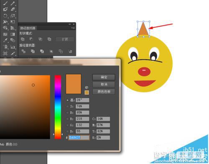This screenshot has width=209, height=164.
Task: Select the Eraser tool
Action: 13,9
